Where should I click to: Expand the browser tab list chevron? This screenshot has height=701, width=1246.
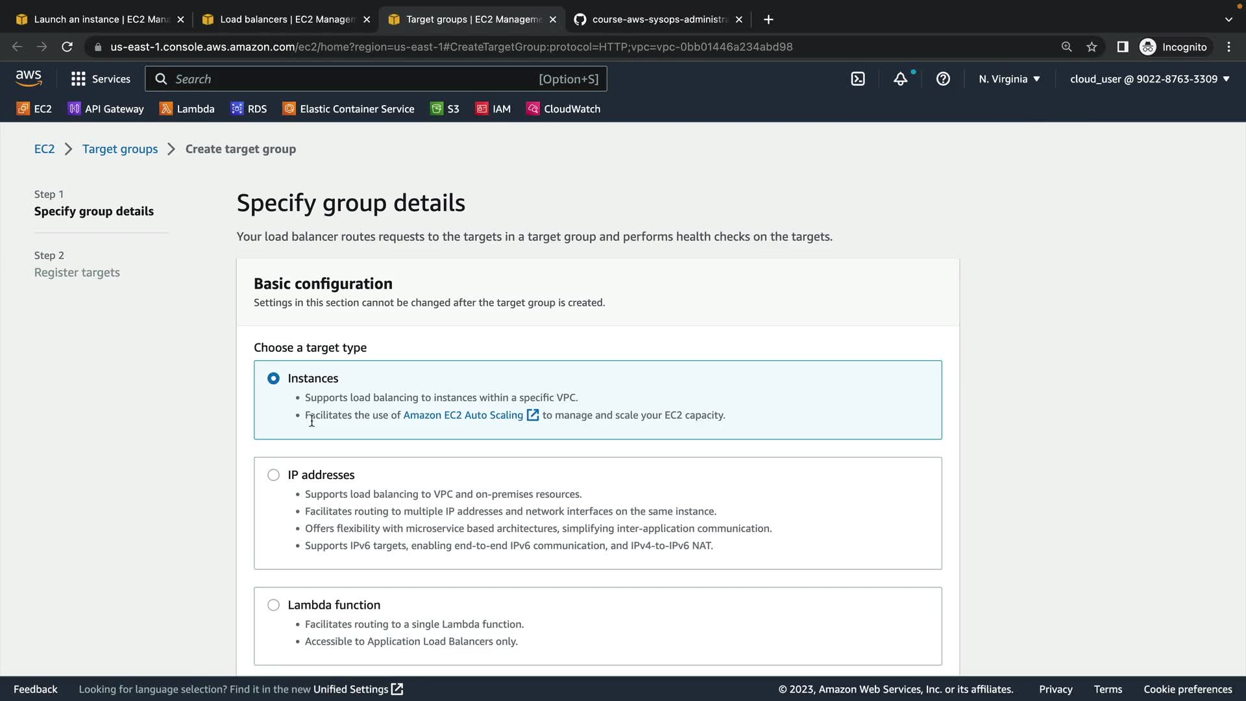[1228, 19]
